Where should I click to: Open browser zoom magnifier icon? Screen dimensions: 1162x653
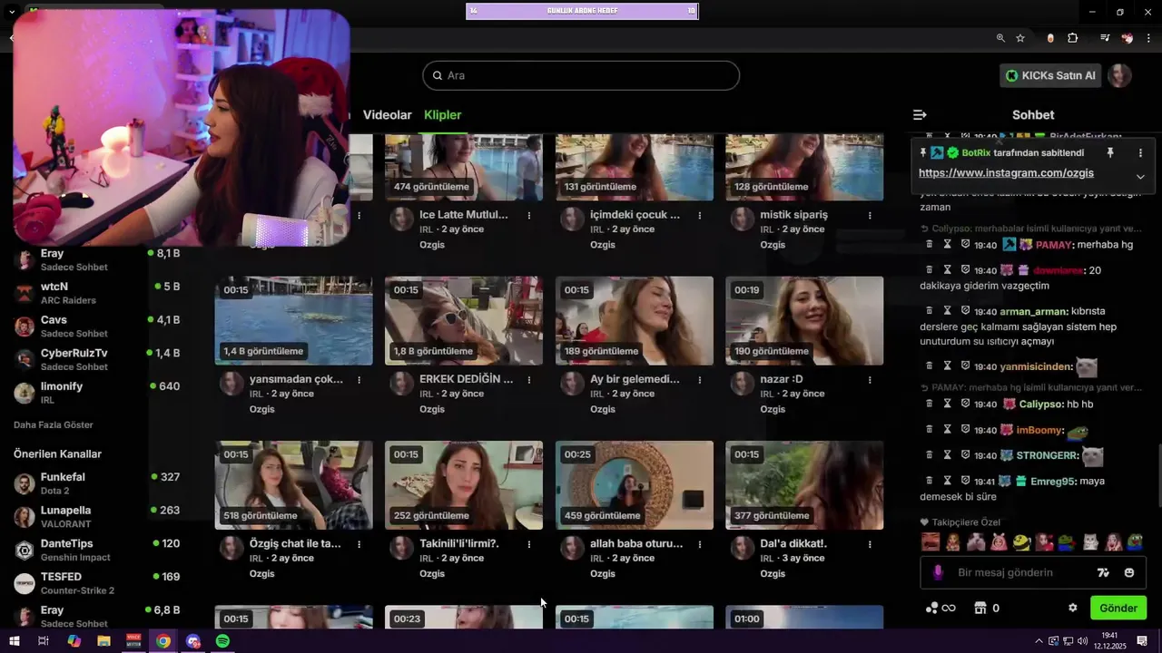1000,38
